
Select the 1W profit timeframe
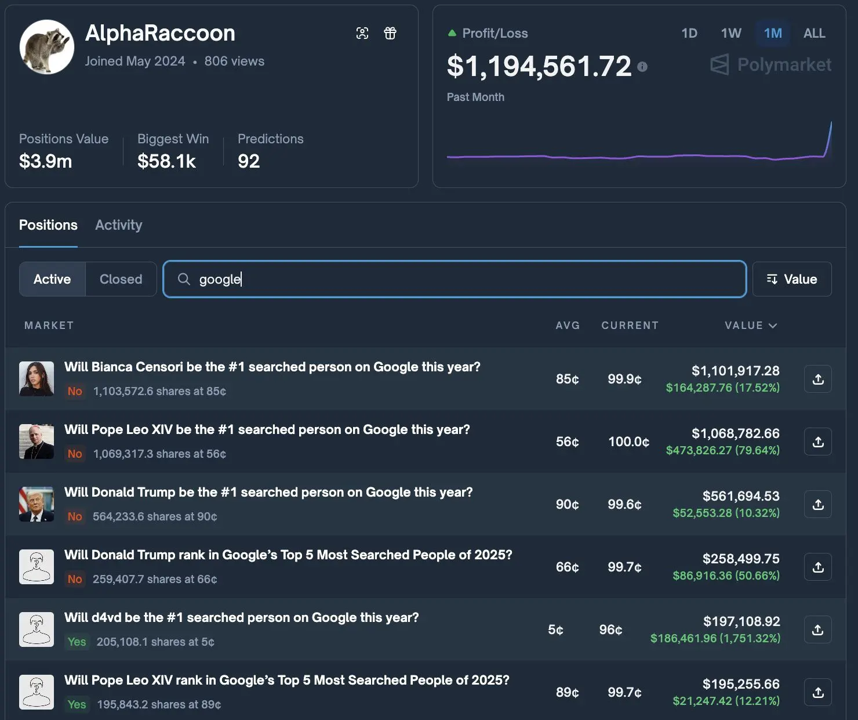click(x=731, y=33)
